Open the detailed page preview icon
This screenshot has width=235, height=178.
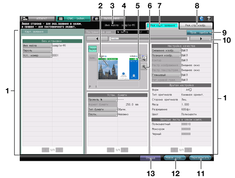pos(144,58)
